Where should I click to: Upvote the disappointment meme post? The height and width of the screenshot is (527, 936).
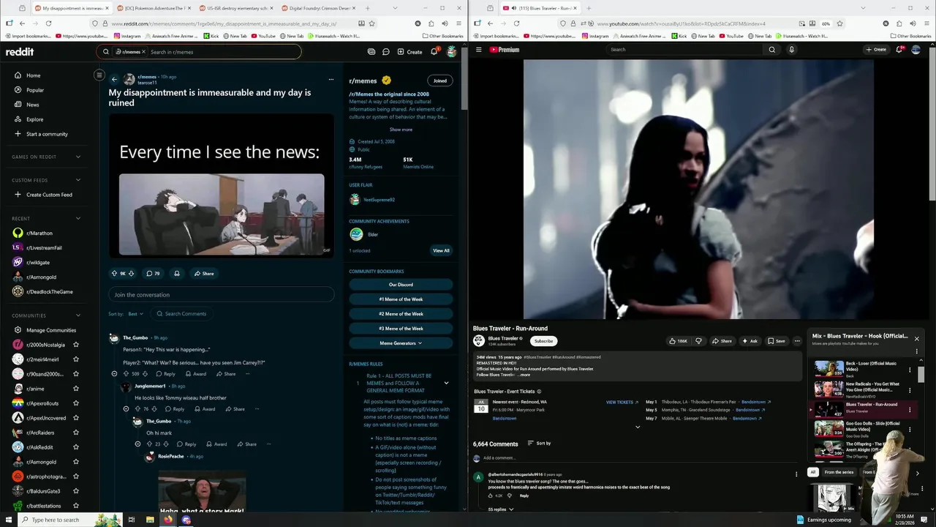(114, 273)
